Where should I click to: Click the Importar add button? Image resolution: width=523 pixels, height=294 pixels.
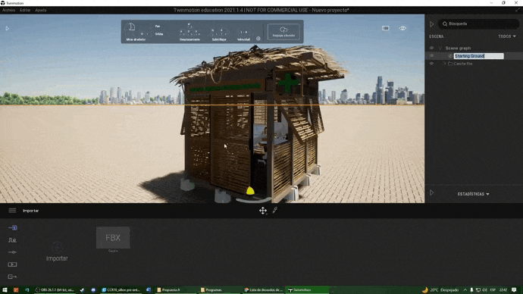coord(57,252)
